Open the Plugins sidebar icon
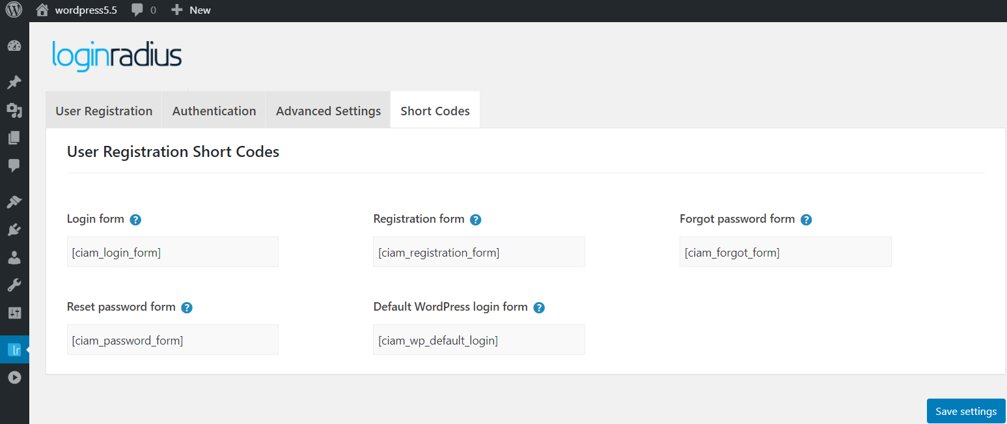 click(14, 229)
